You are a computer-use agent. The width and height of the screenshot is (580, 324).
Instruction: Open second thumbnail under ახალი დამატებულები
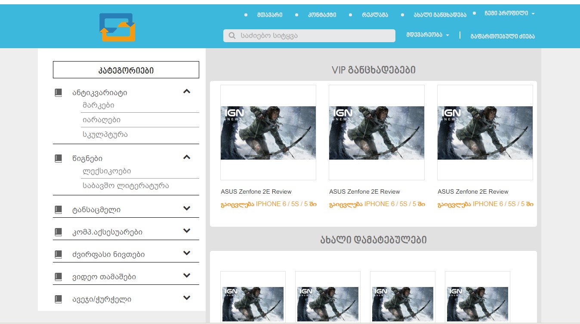point(328,297)
